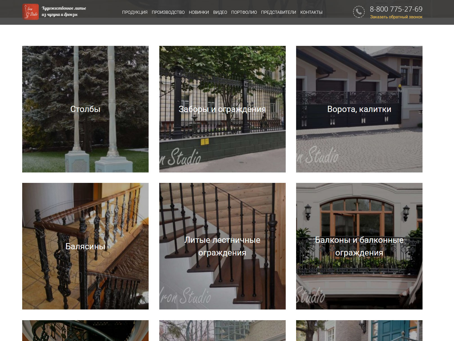Open the НОВИНКИ section
Image resolution: width=454 pixels, height=341 pixels.
(199, 12)
